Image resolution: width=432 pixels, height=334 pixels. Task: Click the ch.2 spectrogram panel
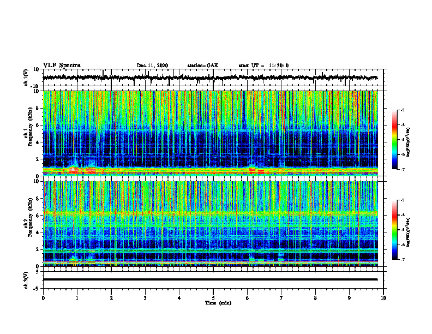[x=210, y=224]
